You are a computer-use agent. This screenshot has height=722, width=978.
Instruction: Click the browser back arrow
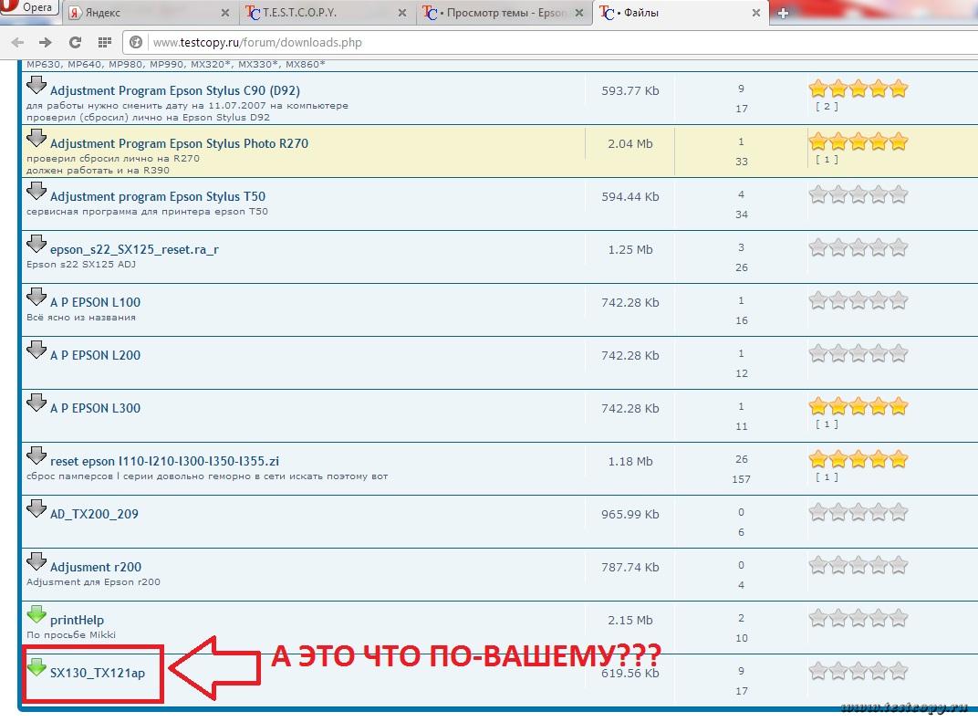[19, 42]
